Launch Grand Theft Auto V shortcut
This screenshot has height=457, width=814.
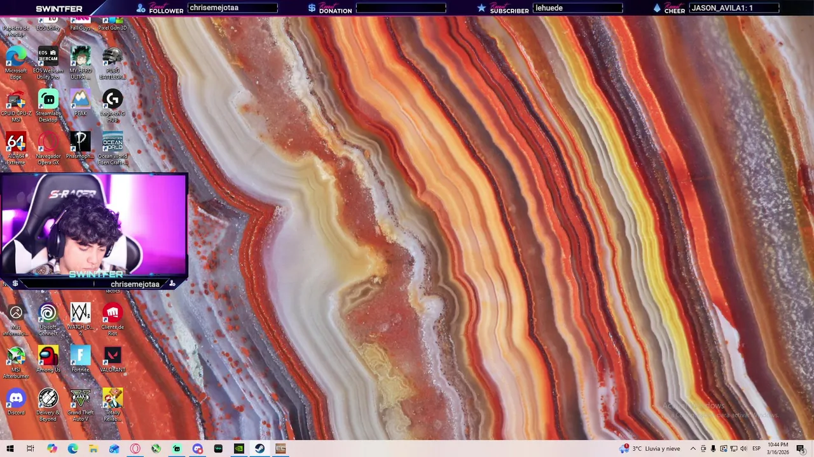pos(80,405)
